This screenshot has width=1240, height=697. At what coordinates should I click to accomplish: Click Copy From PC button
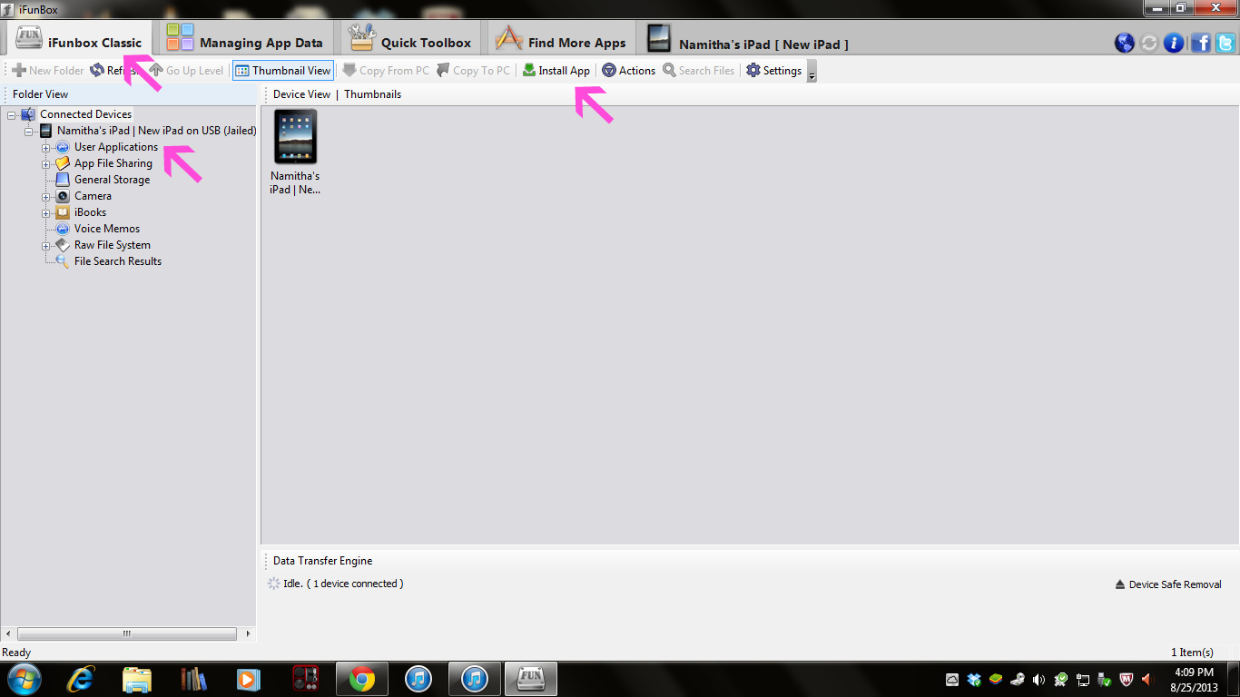386,70
